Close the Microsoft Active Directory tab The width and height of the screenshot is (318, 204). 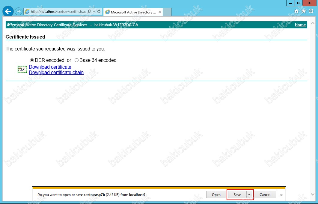point(160,12)
